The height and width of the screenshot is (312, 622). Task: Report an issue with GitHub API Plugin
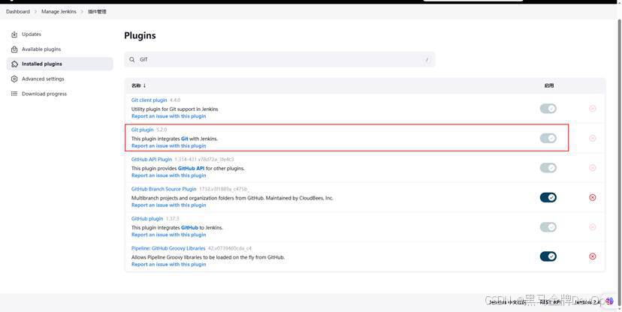pos(168,175)
